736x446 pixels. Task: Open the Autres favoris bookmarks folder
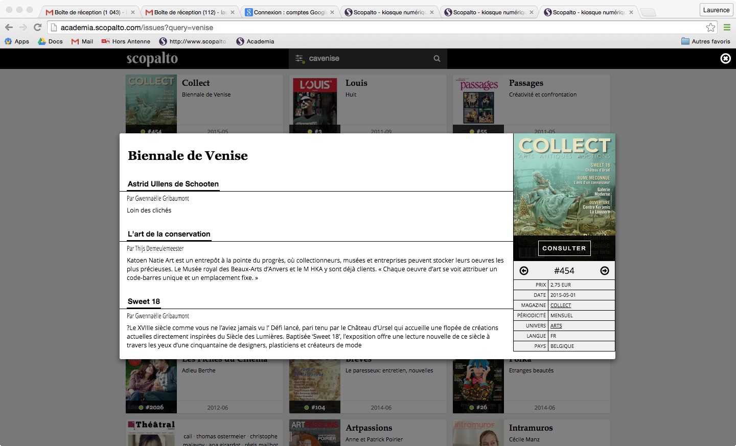pos(706,41)
